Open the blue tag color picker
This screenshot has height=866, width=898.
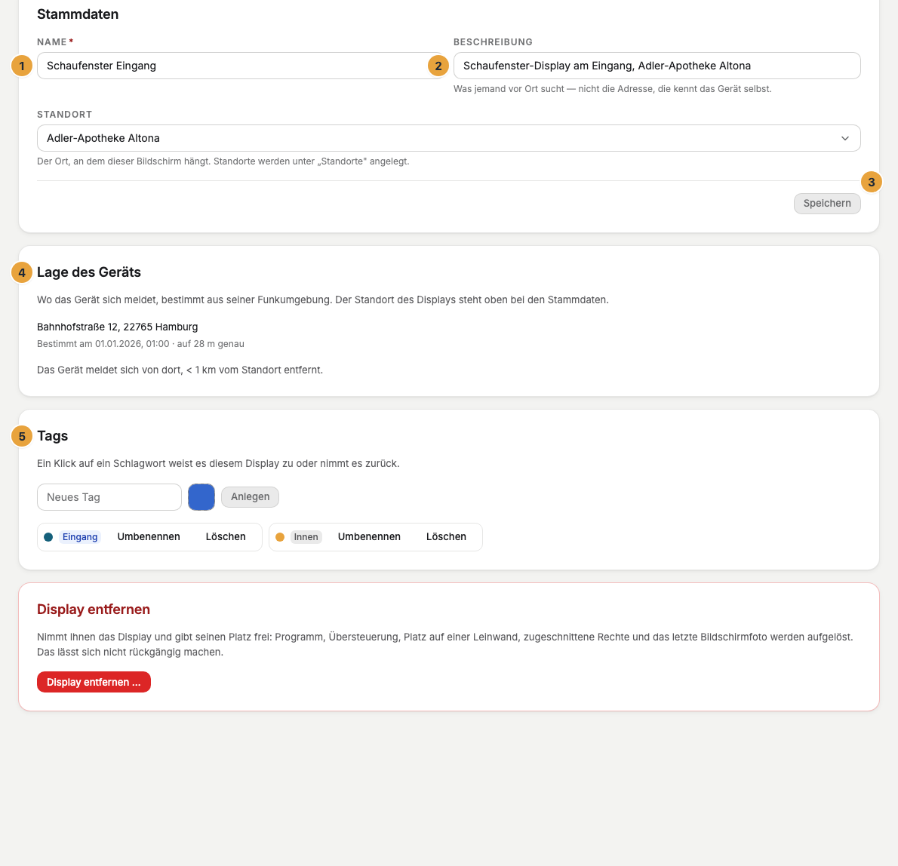(x=201, y=497)
